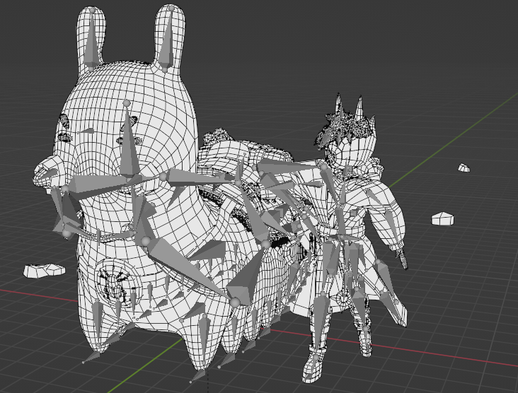The image size is (518, 393).
Task: Select the larger rock on the right side
Action: 442,218
